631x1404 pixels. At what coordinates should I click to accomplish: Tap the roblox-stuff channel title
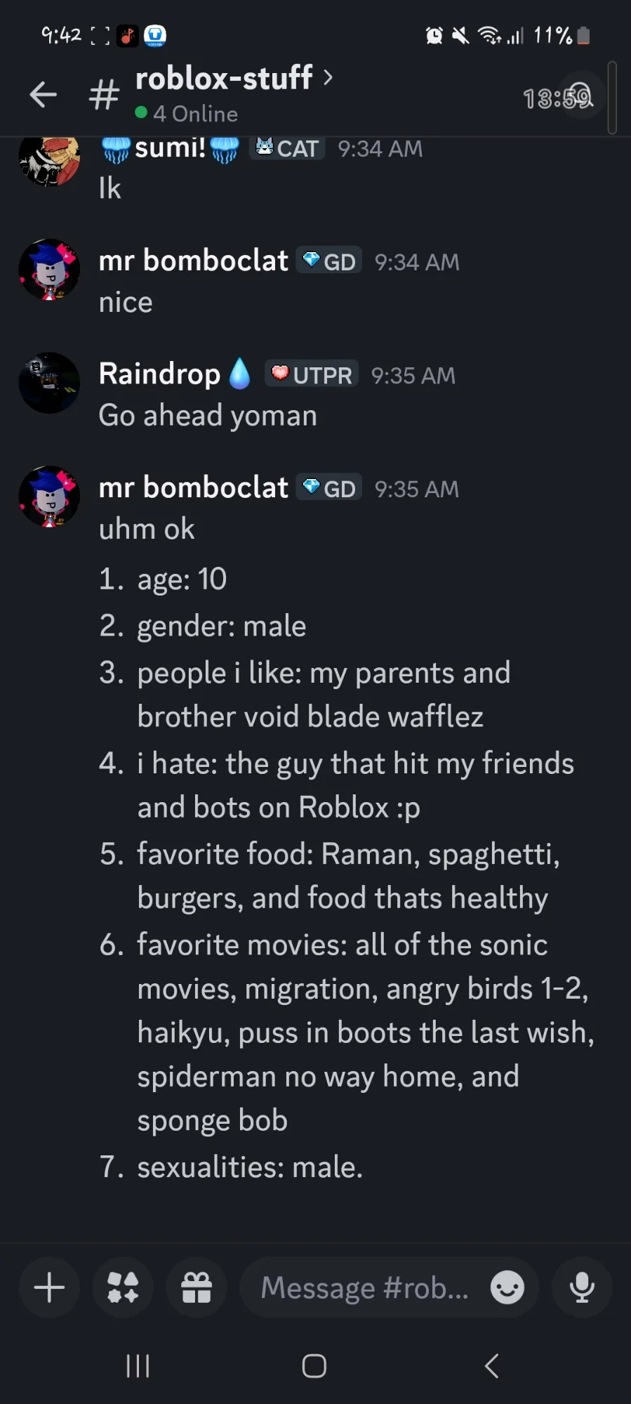click(223, 77)
